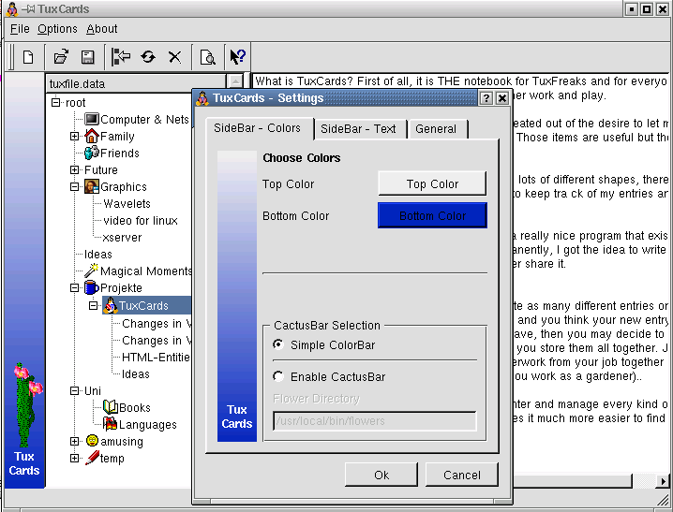Click the window resize grip at bottom right

[x=663, y=500]
